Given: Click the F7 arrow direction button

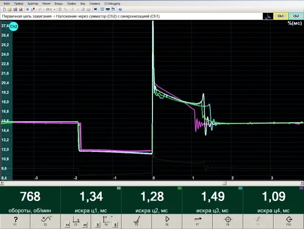Looking at the screenshot, I should 198,221.
